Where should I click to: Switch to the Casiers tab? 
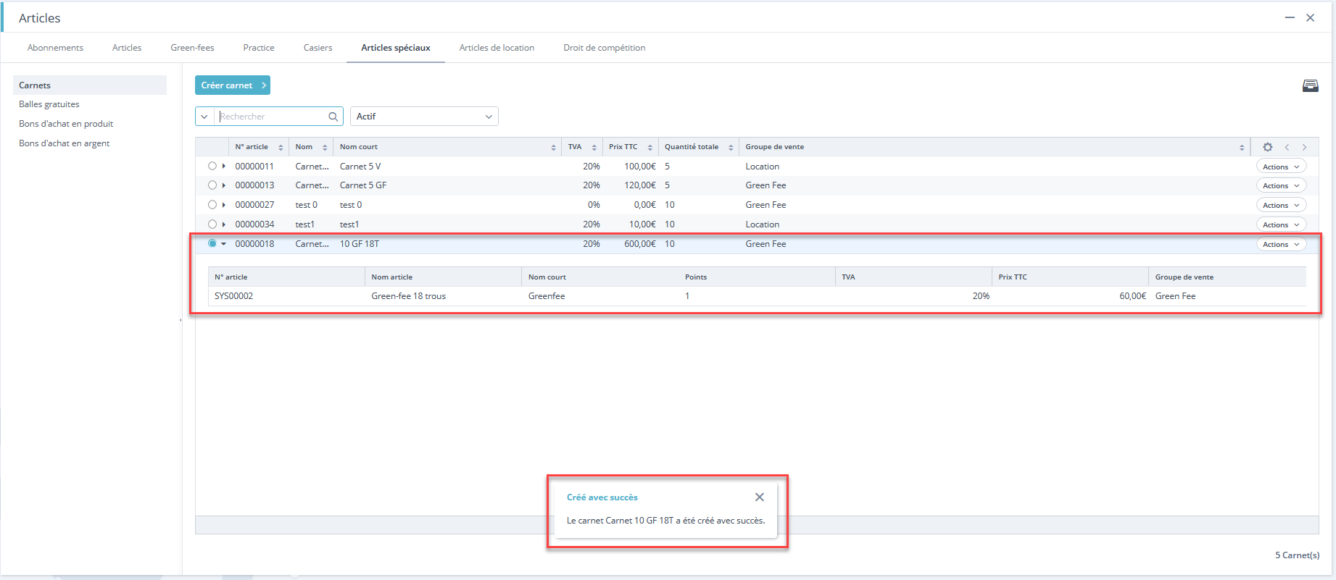click(x=318, y=48)
